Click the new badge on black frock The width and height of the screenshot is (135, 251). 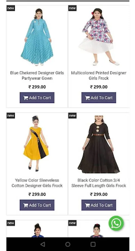coord(72,115)
